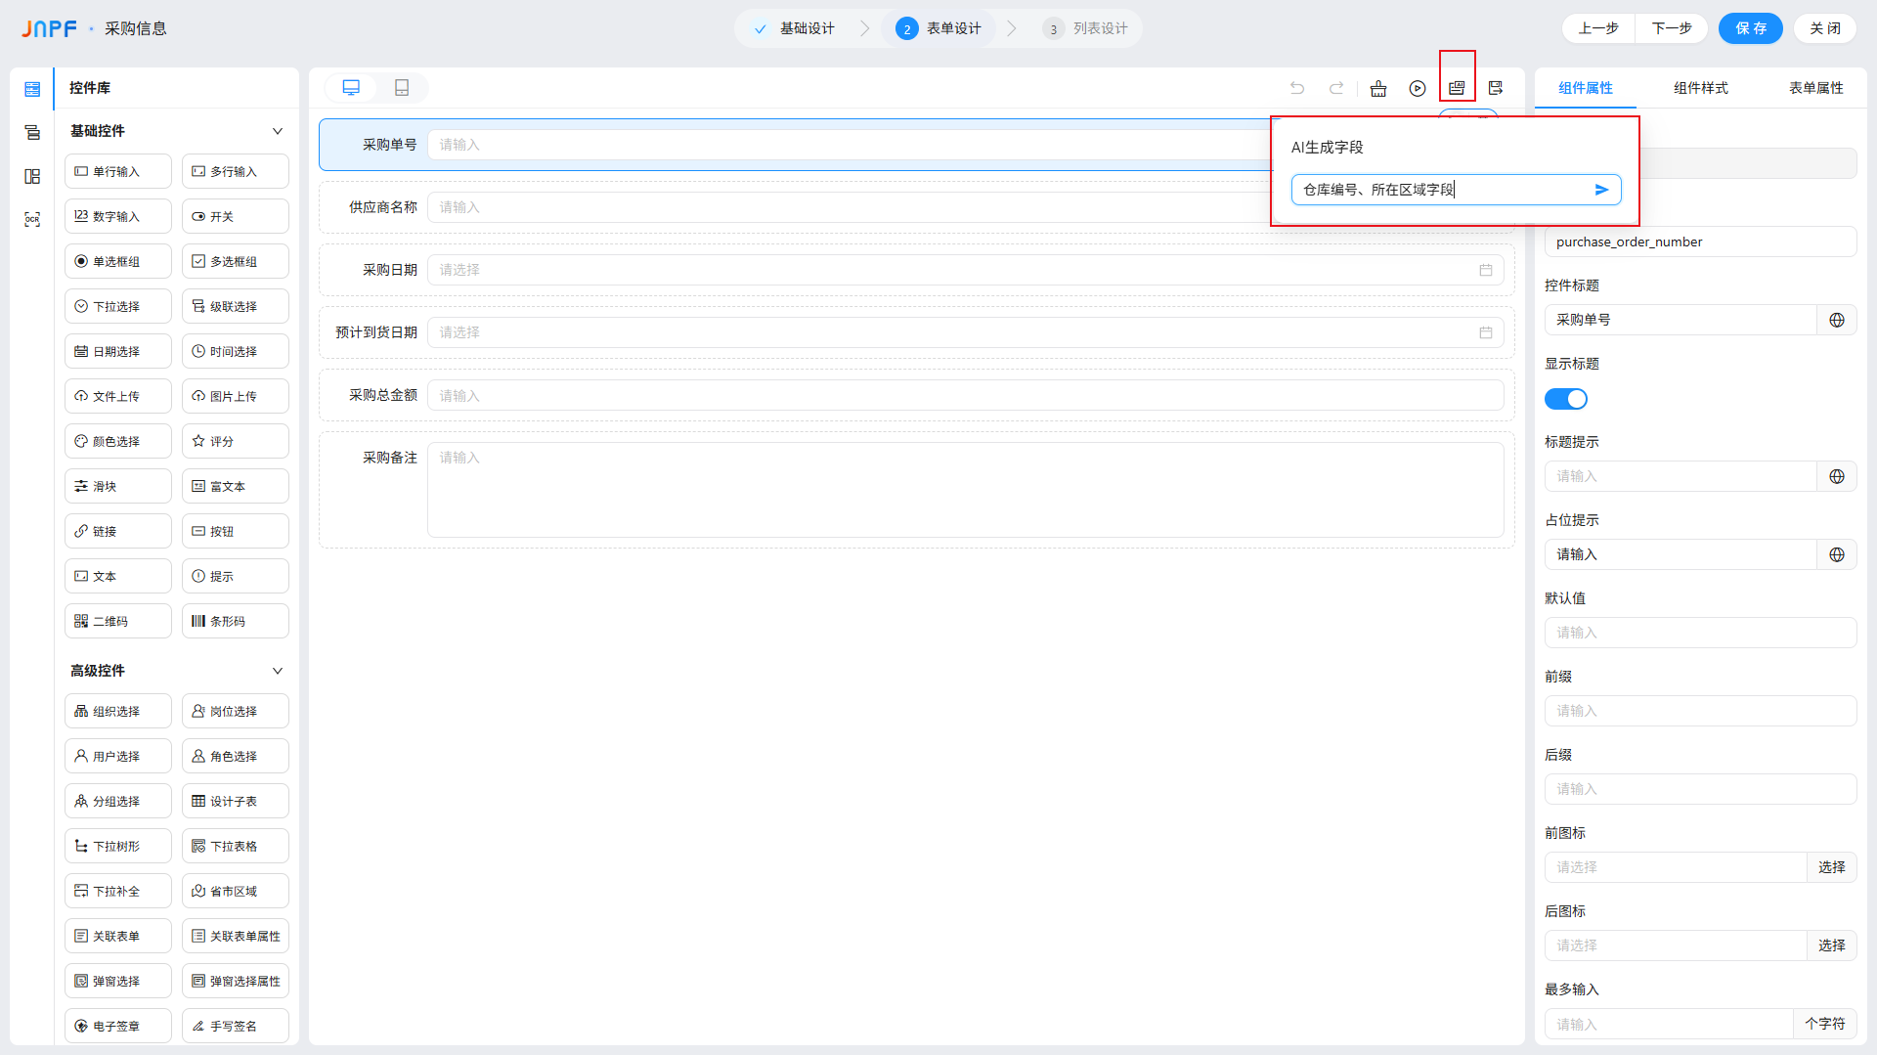1877x1055 pixels.
Task: Select desktop view icon
Action: click(351, 88)
